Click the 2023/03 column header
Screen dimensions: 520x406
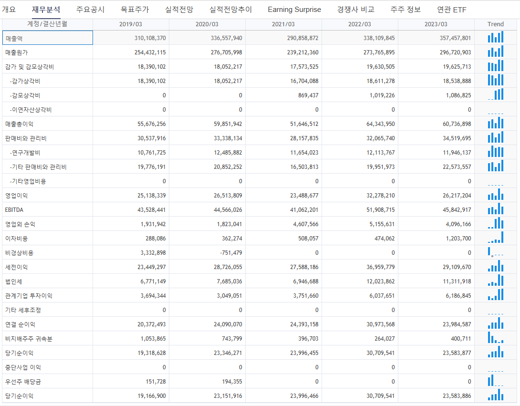(436, 24)
